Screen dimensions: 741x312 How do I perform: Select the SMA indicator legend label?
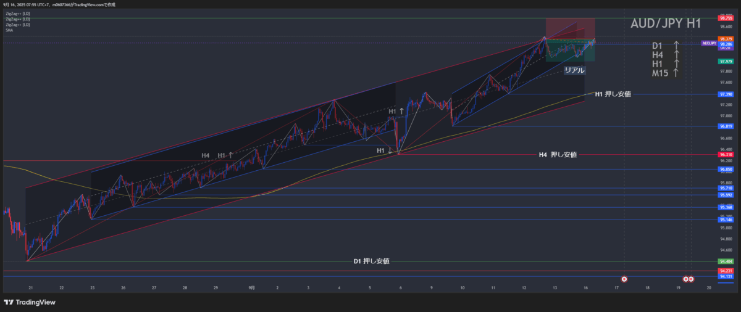coord(9,30)
